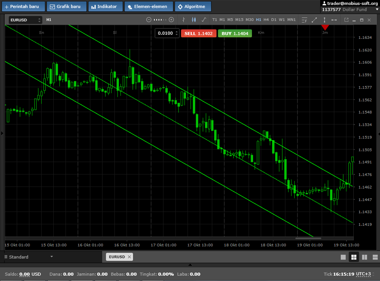Detach chart into separate window
This screenshot has height=281, width=380.
click(346, 20)
